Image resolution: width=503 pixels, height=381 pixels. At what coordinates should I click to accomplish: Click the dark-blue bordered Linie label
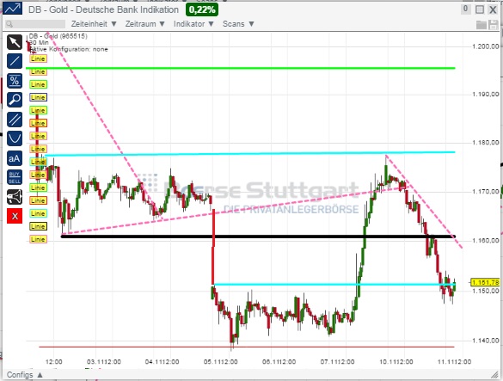(38, 97)
